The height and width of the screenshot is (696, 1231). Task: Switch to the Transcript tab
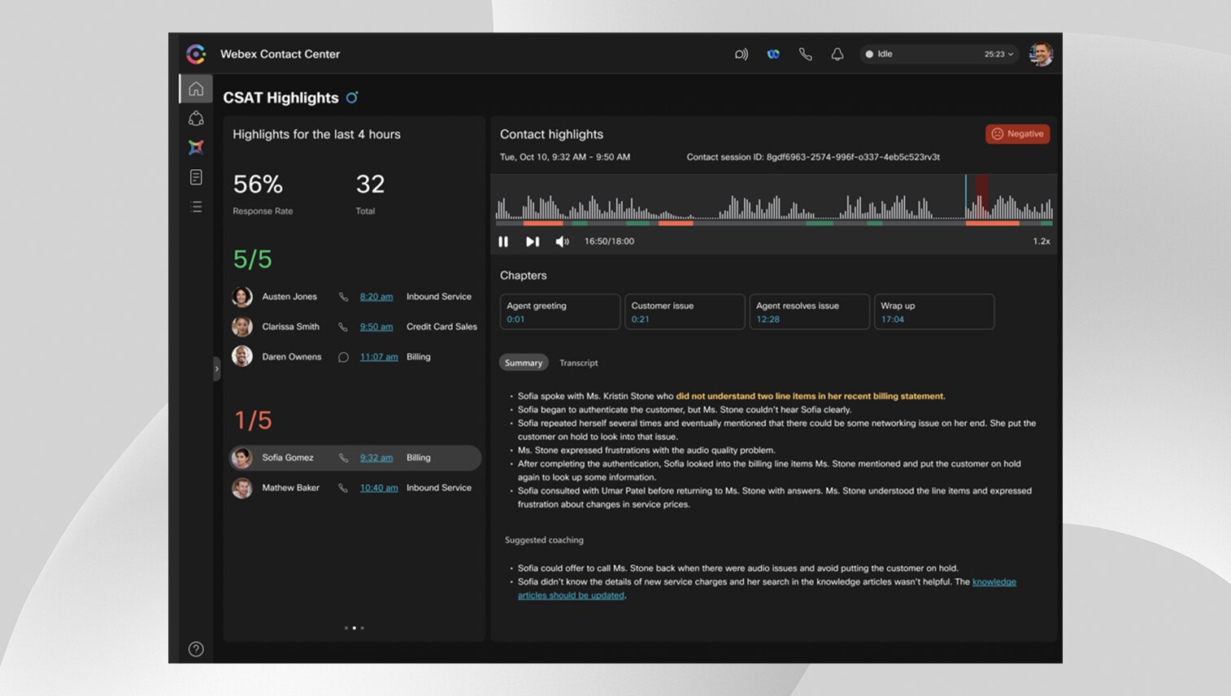(x=578, y=363)
